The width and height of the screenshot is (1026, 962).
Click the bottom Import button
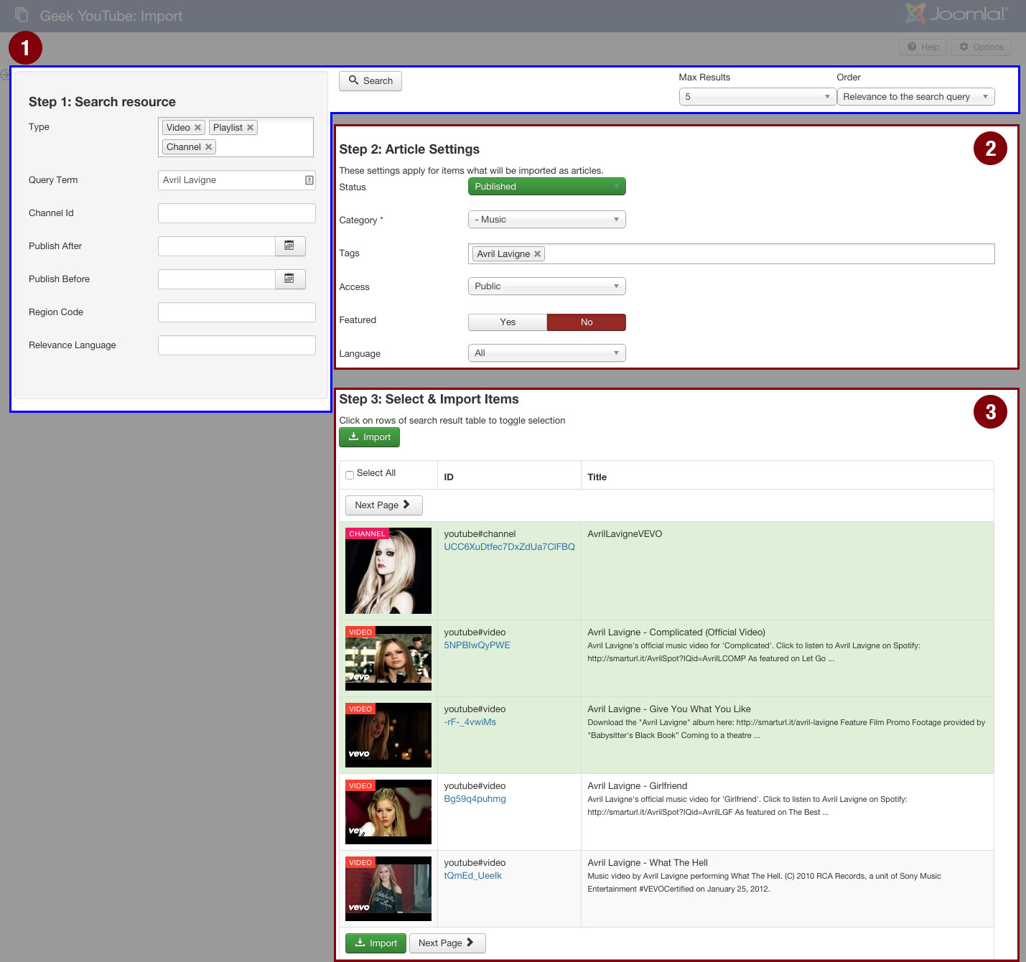tap(376, 943)
